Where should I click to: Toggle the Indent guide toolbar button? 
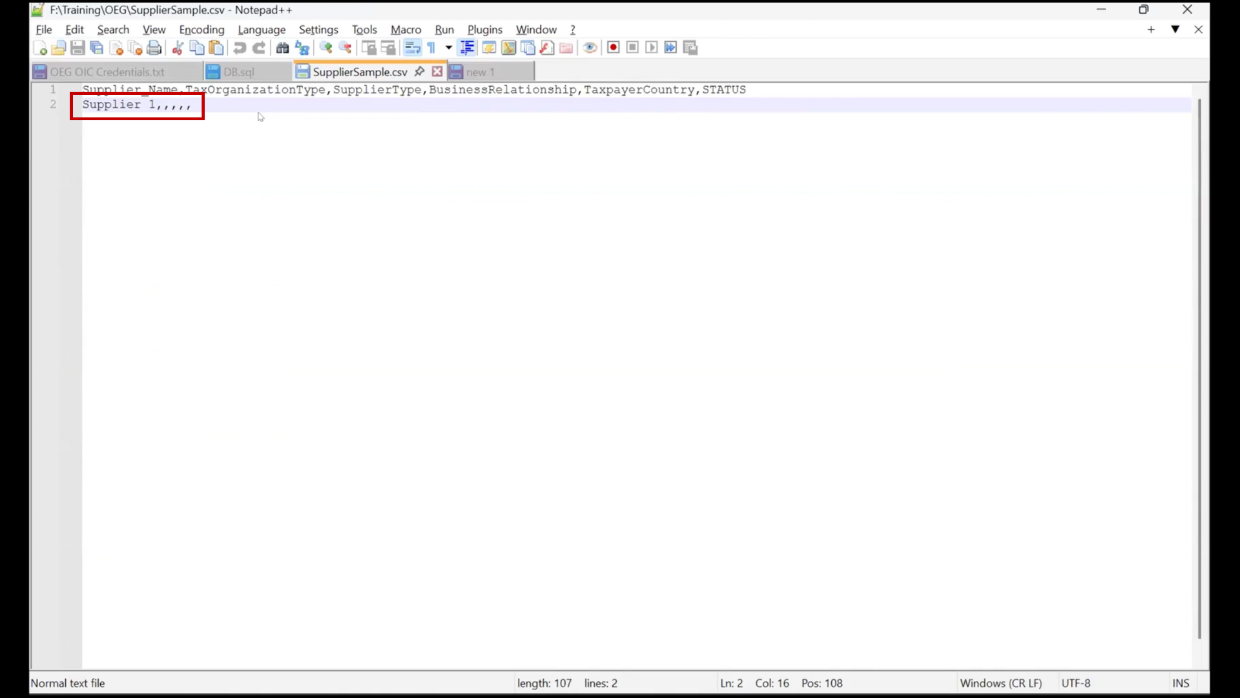tap(466, 48)
